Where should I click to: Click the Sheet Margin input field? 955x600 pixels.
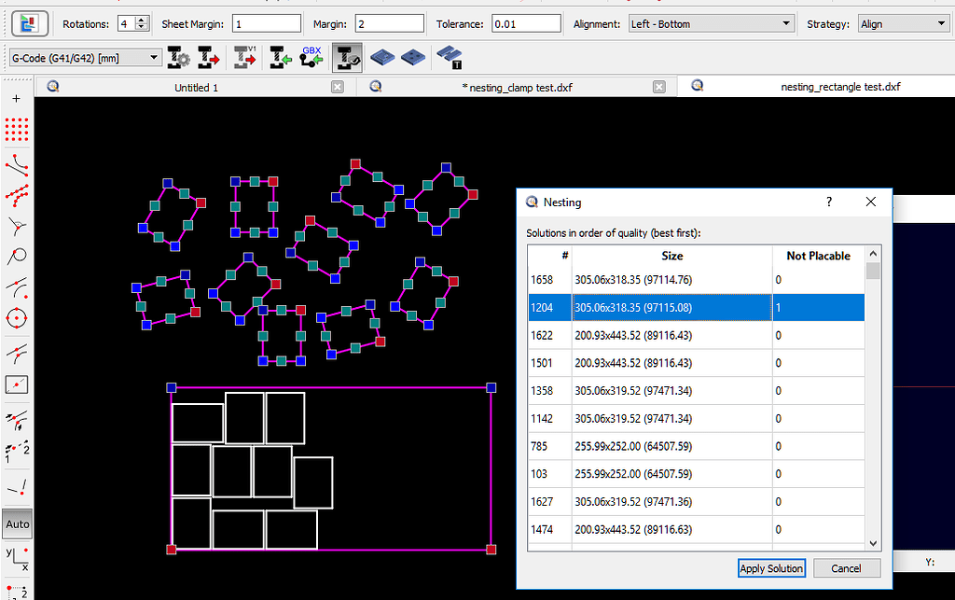point(267,23)
